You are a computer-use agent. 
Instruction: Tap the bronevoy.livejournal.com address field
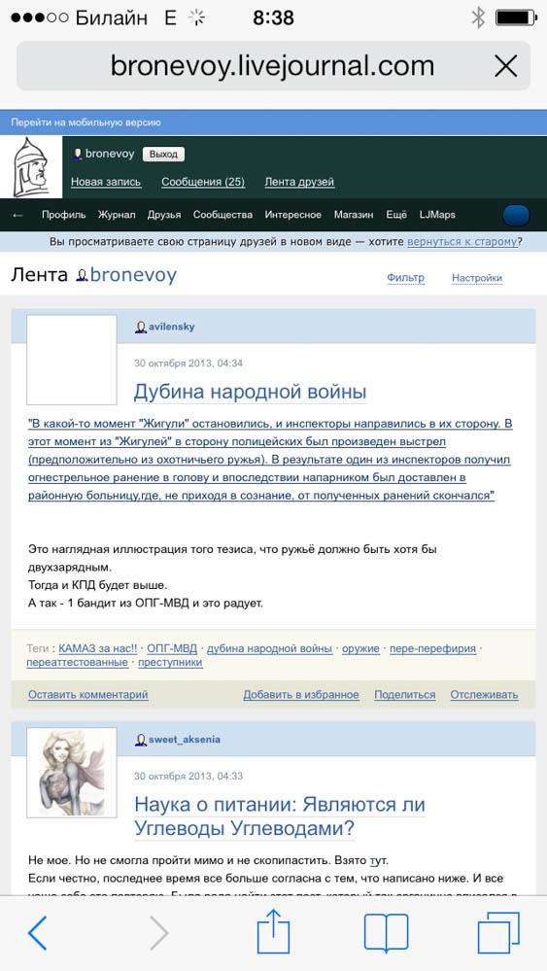click(x=274, y=66)
